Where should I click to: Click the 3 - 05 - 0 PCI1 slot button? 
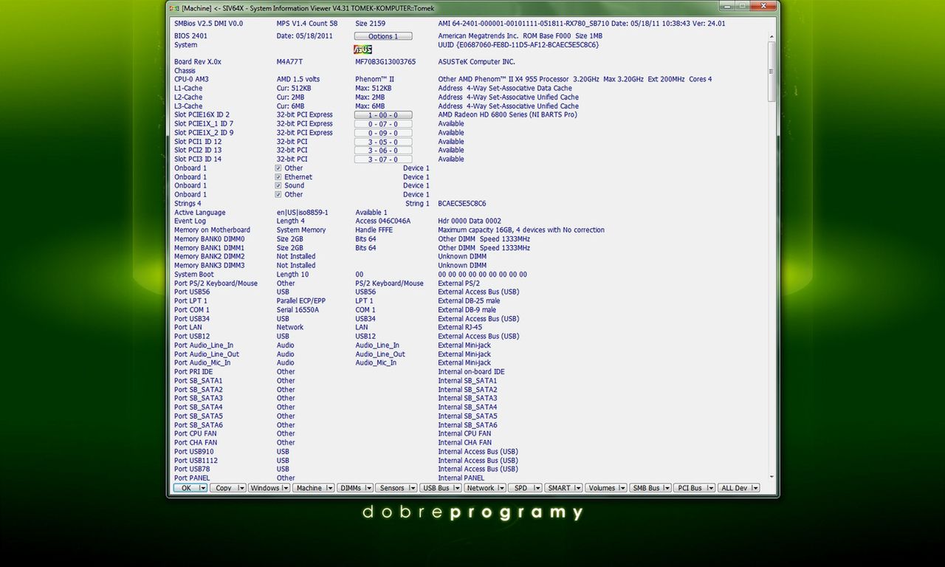pyautogui.click(x=383, y=142)
